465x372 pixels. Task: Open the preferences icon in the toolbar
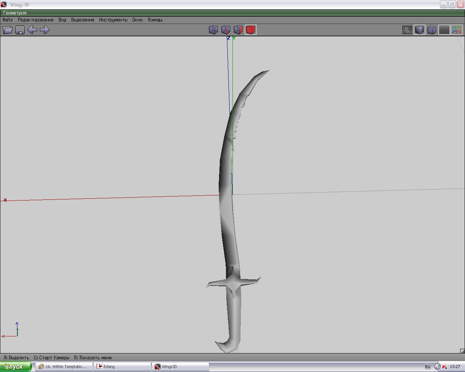point(407,30)
